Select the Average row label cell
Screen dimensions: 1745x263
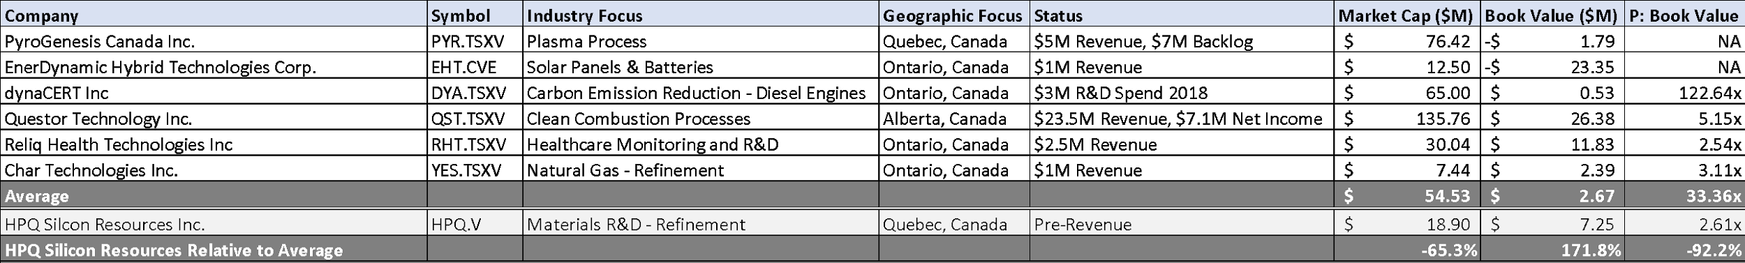[214, 196]
